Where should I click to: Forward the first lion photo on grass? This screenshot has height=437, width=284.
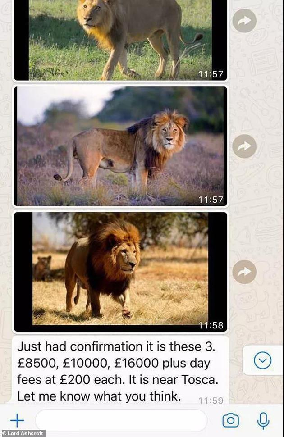(244, 21)
